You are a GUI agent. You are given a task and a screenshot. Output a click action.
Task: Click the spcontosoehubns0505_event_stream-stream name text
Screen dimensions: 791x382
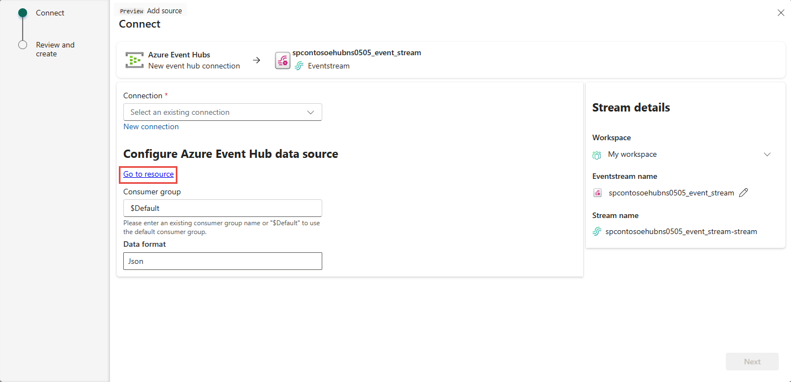click(x=681, y=231)
